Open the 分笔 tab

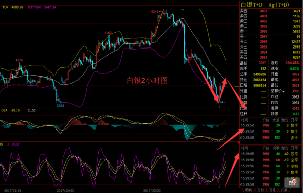273,190
